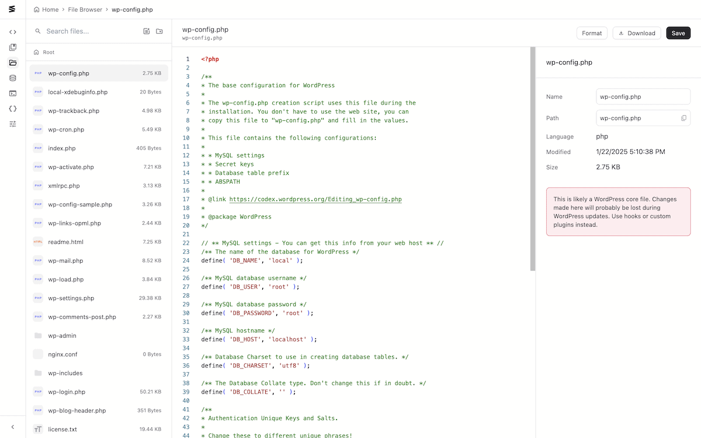The width and height of the screenshot is (701, 438).
Task: Click the curly braces sidebar icon
Action: pyautogui.click(x=13, y=108)
